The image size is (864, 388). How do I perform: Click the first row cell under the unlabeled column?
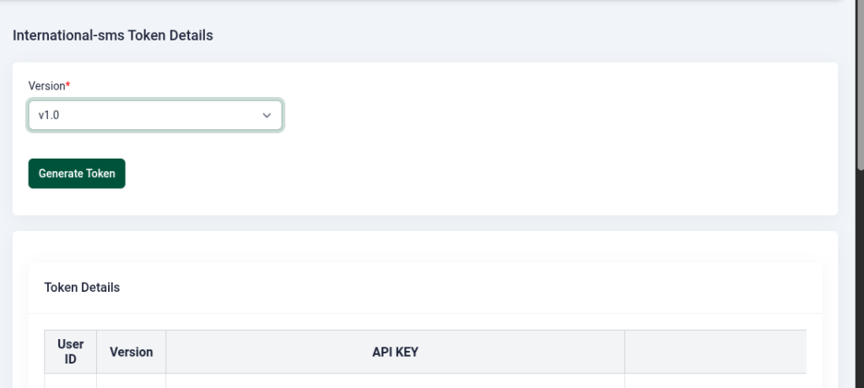click(x=715, y=381)
